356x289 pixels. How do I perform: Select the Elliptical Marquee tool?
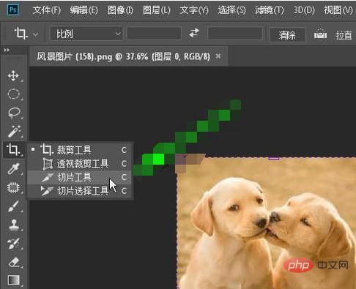tap(14, 94)
